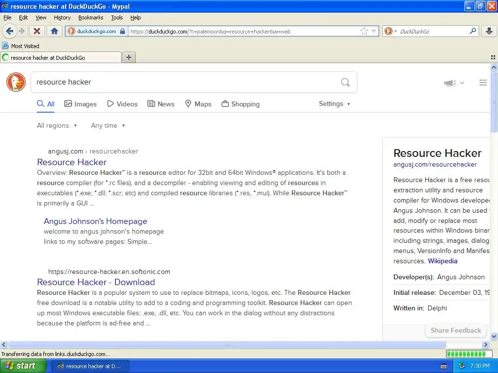Open angusj.com/resourcehacker sidebar link
498x373 pixels.
tap(435, 164)
